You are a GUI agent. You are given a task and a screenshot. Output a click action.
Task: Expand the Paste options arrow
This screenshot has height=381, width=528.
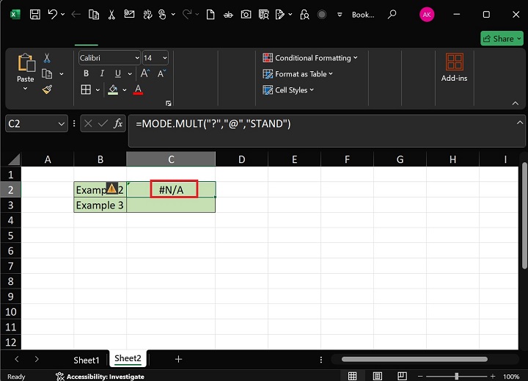(x=25, y=88)
